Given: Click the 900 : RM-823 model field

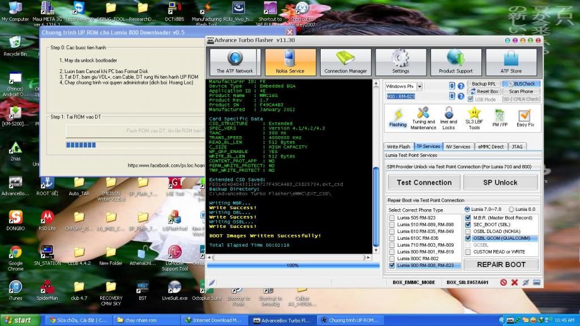Looking at the screenshot, I should [416, 96].
